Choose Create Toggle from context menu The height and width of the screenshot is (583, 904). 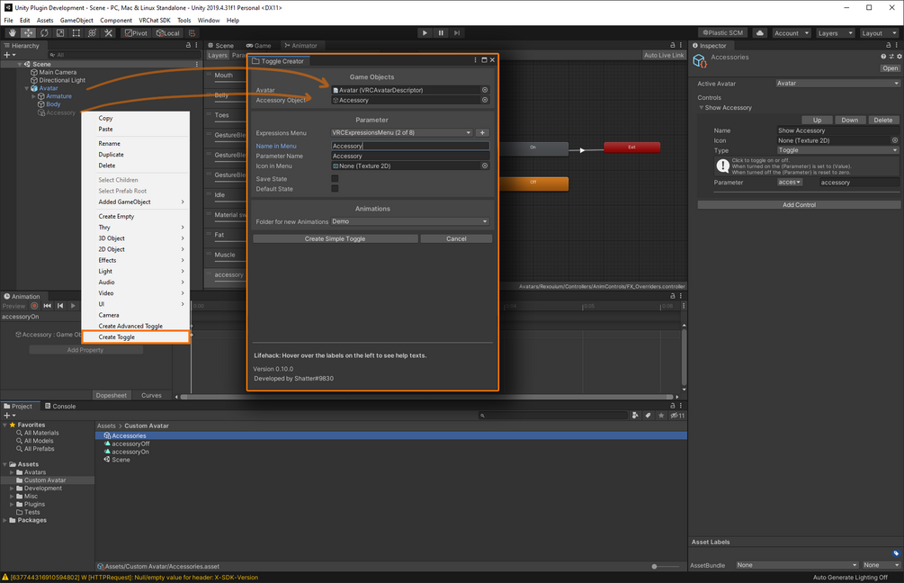pos(136,336)
